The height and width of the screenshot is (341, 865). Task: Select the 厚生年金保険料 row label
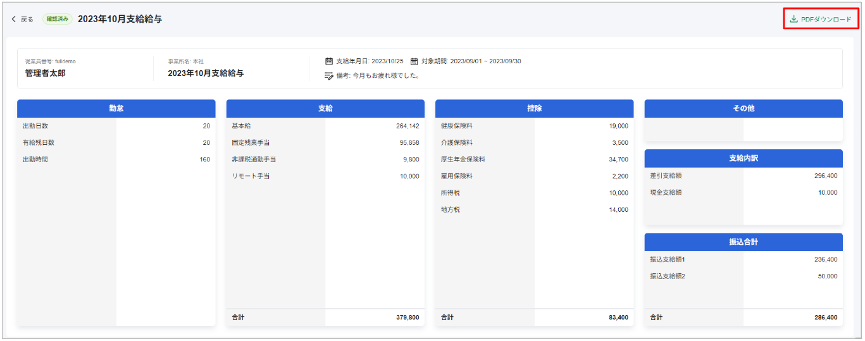click(463, 159)
